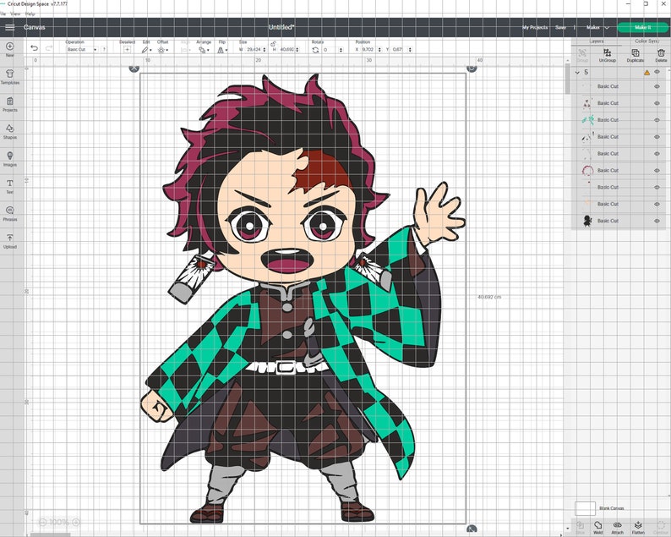Delete the selected layers
The height and width of the screenshot is (537, 671).
661,55
